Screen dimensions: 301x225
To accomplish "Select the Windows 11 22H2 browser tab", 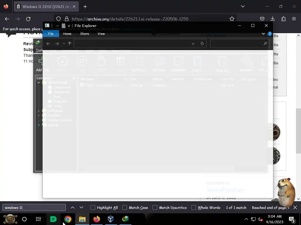I will point(46,6).
